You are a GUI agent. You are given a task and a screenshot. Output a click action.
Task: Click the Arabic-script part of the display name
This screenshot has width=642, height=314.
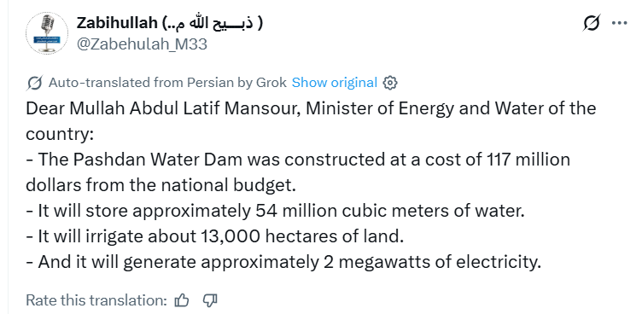coord(213,23)
